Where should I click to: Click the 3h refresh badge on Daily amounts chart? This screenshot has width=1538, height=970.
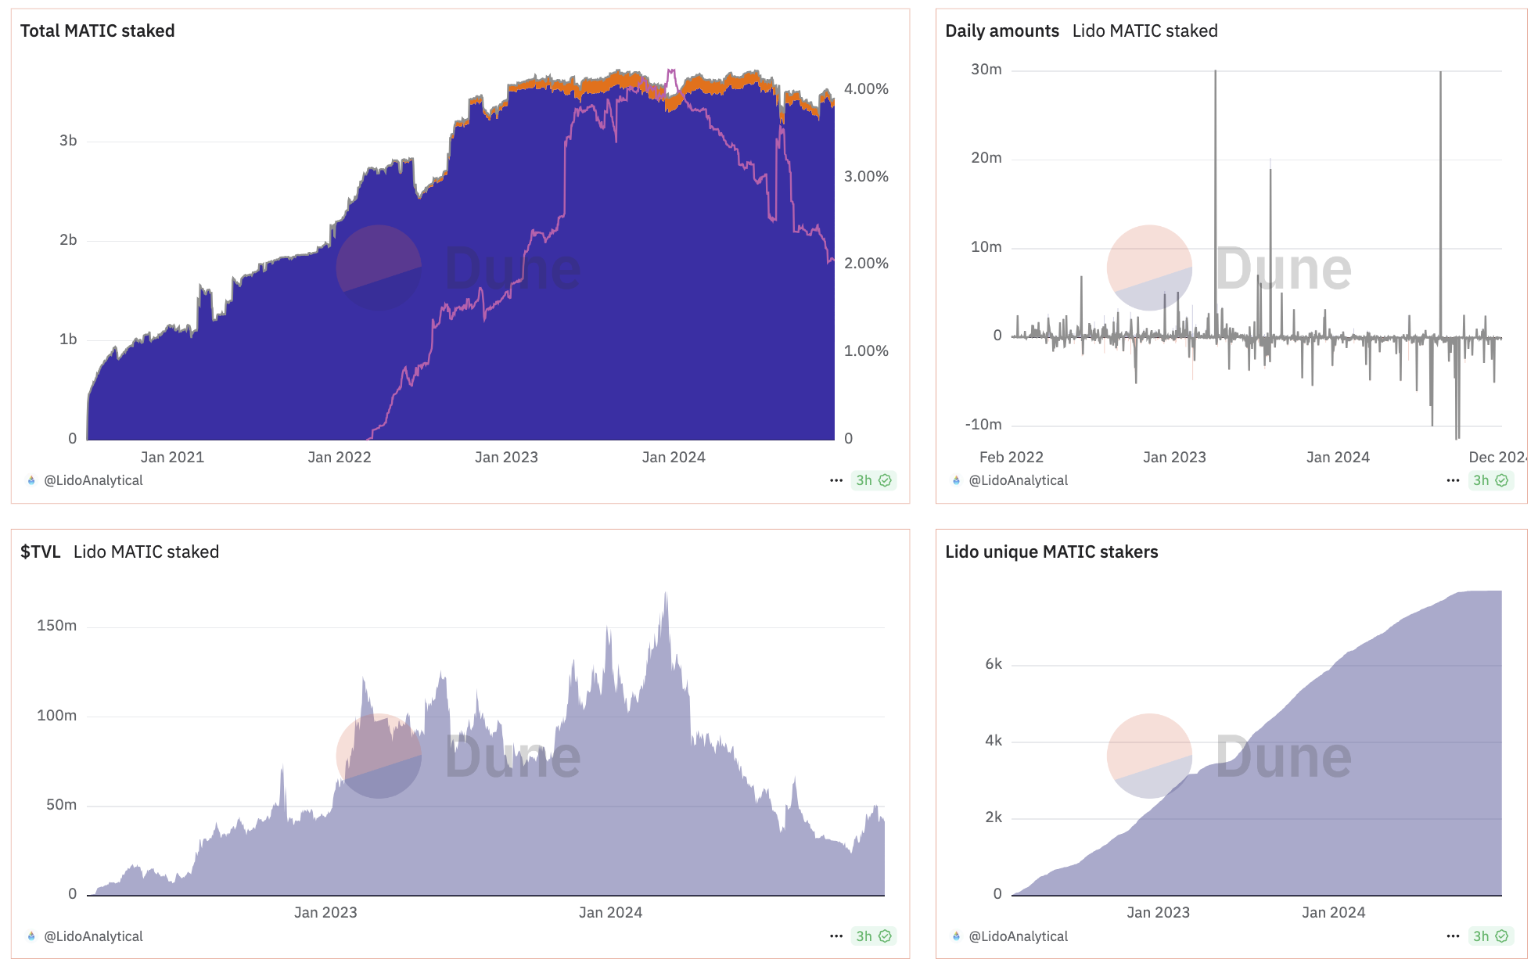(1491, 480)
